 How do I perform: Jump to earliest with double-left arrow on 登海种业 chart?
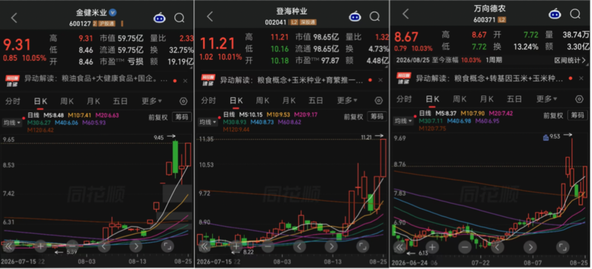[x=204, y=246]
